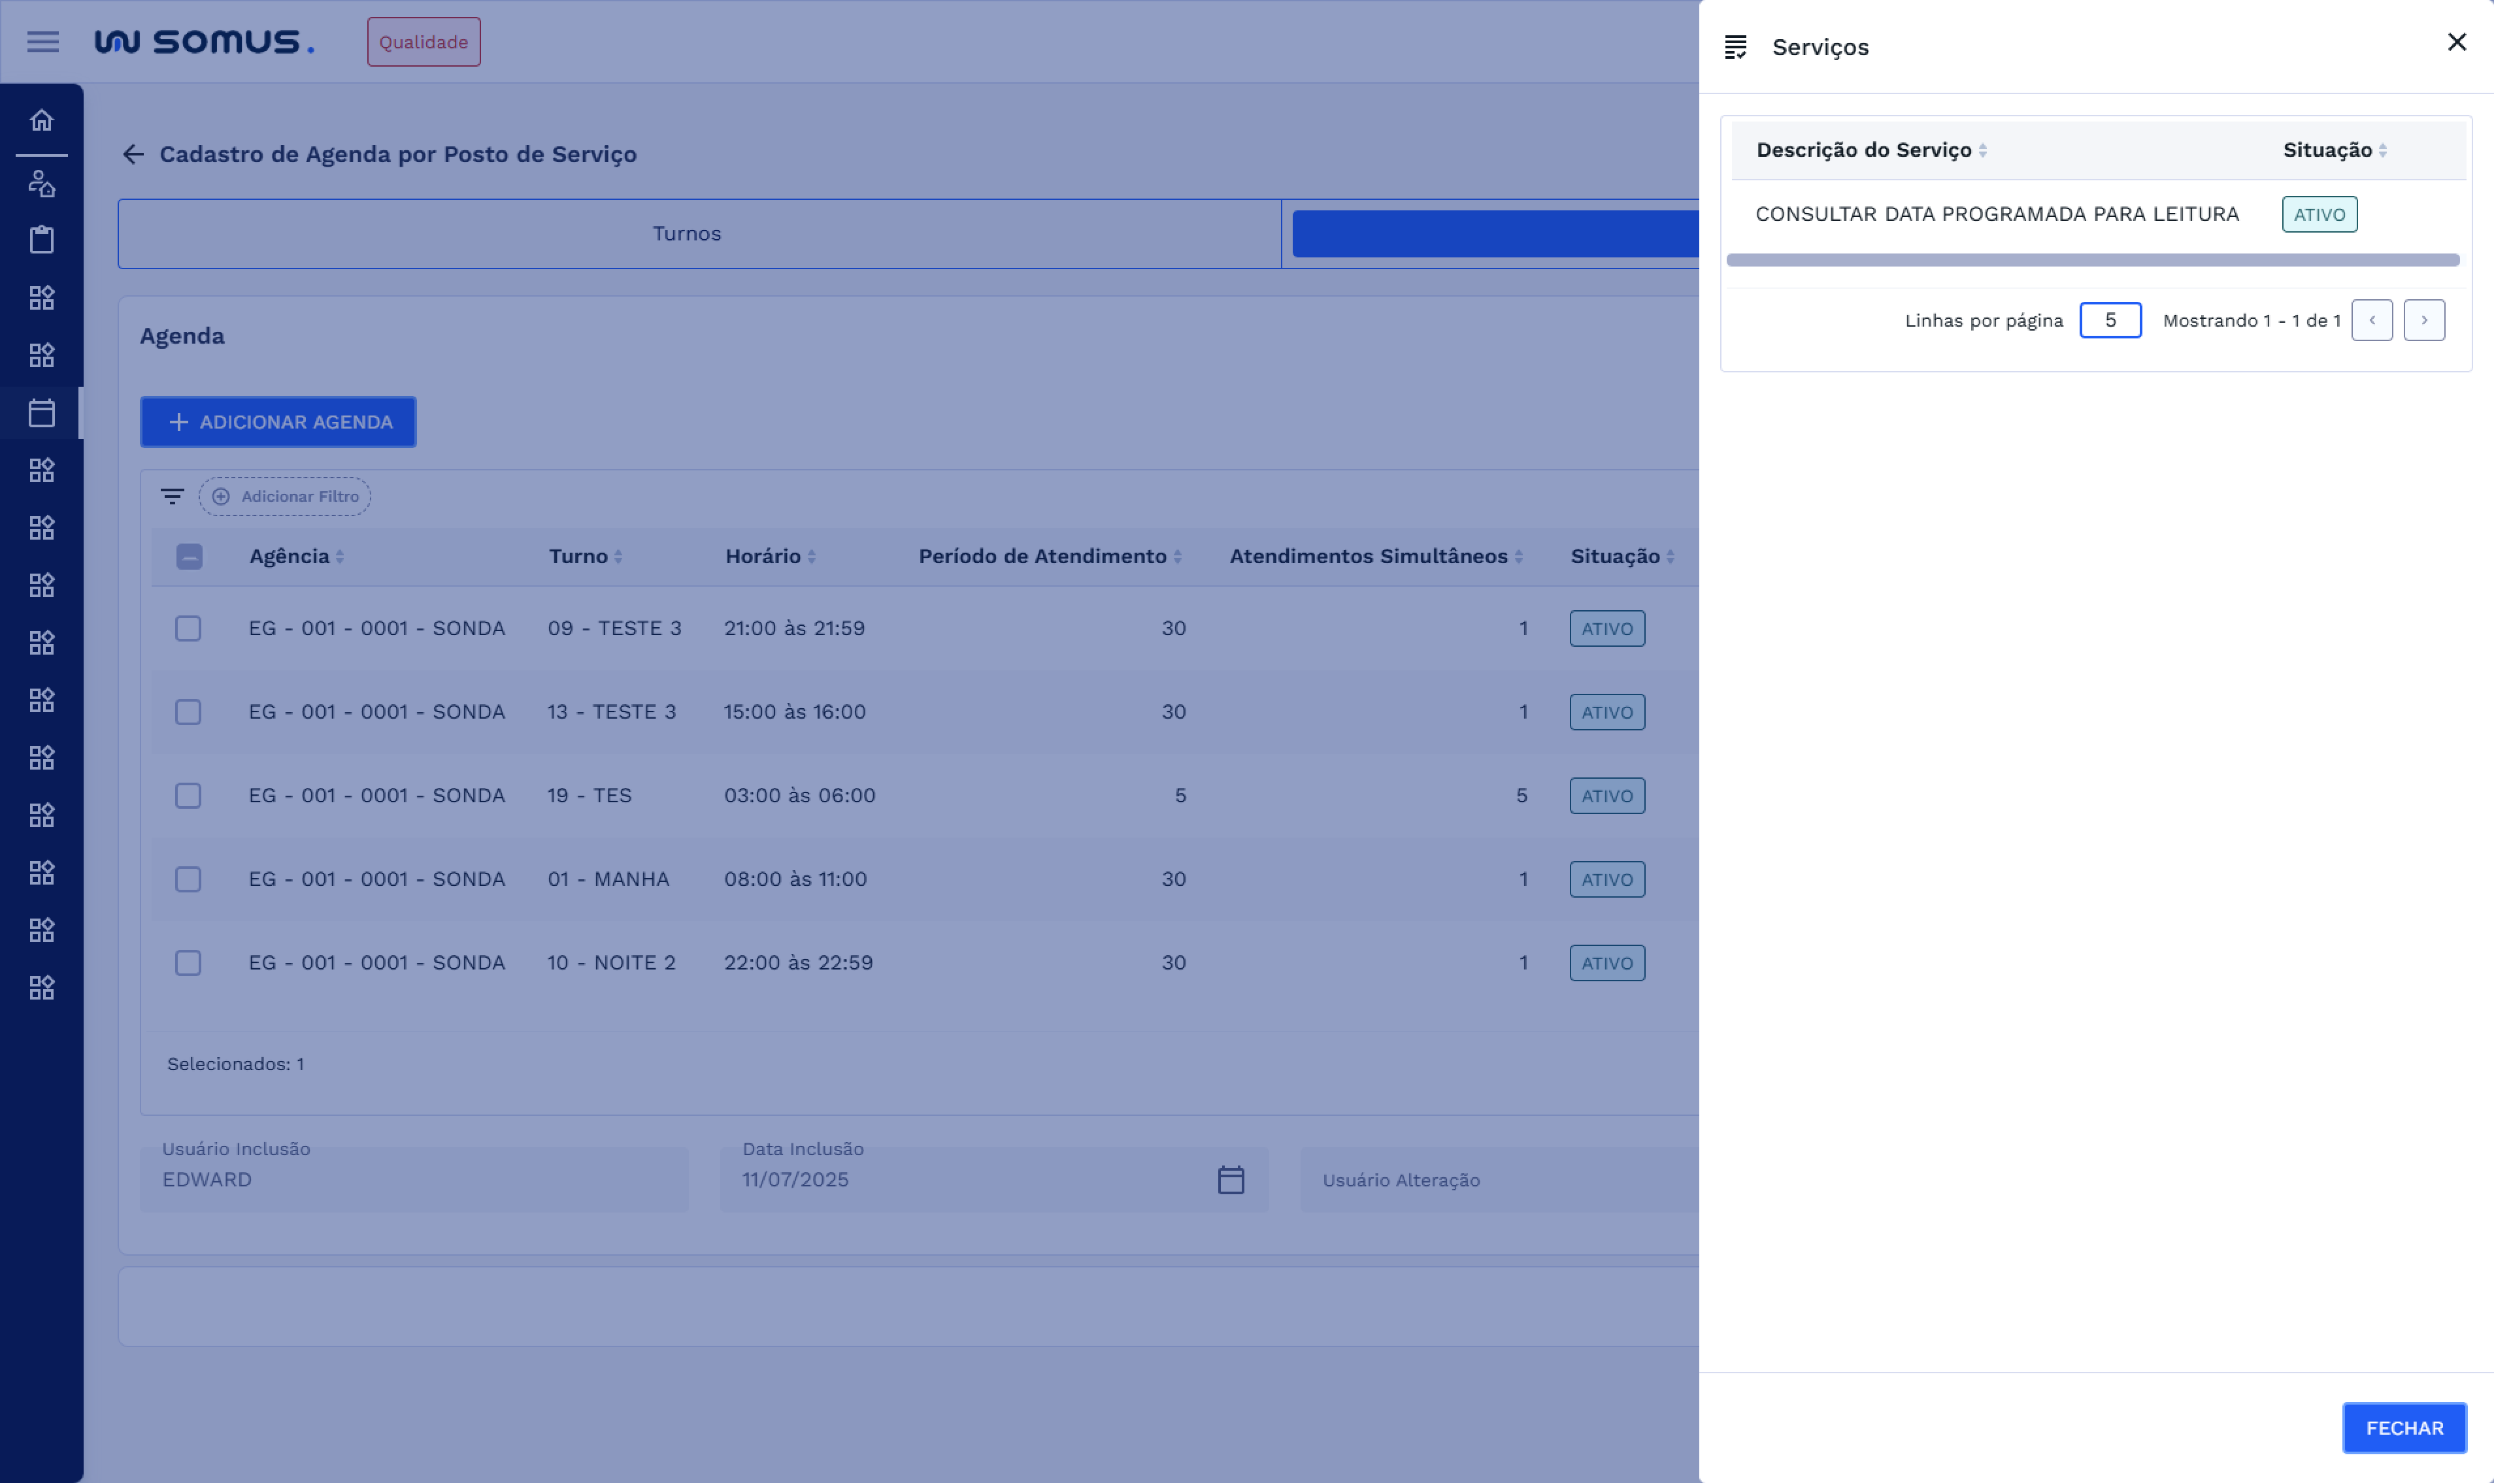Image resolution: width=2494 pixels, height=1483 pixels.
Task: Open the Data Inclusão calendar picker icon
Action: (1231, 1181)
